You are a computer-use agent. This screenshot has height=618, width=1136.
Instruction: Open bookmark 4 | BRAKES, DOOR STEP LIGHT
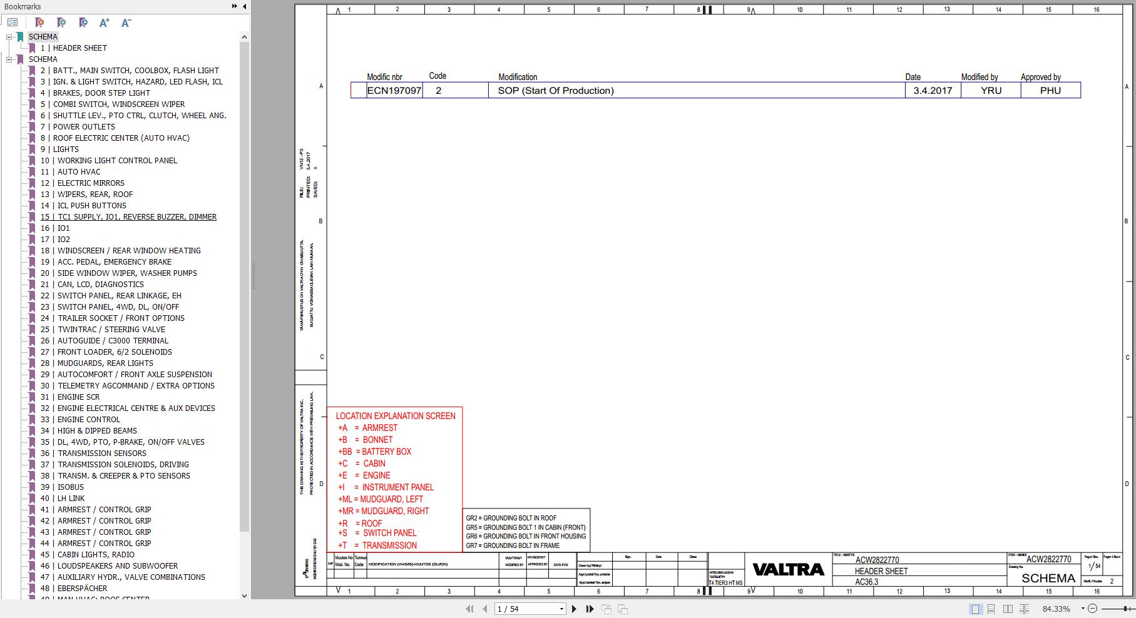pyautogui.click(x=95, y=93)
